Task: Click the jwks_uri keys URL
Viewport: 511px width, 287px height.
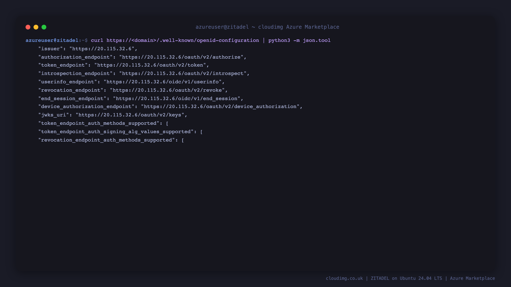Action: tap(130, 115)
